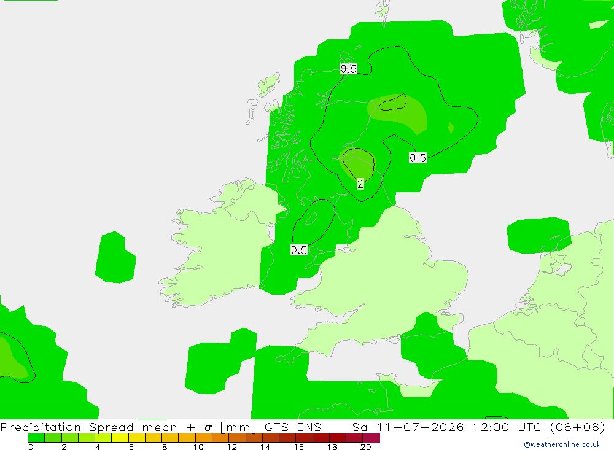
Task: Click the legend swatch between 2 and 3
Action: click(x=70, y=438)
